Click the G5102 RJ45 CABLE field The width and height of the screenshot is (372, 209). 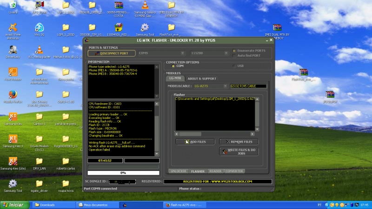[248, 86]
